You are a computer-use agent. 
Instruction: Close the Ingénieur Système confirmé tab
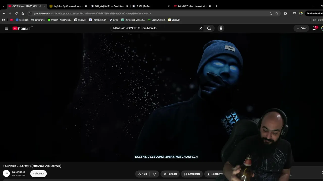pos(86,6)
